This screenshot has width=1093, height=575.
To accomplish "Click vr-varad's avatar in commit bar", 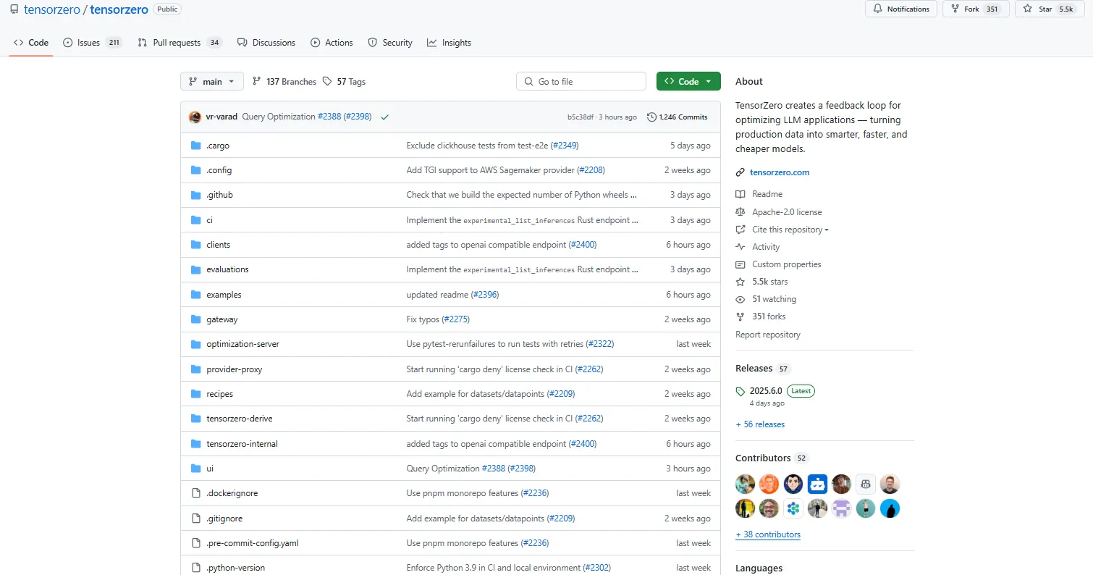I will click(195, 117).
